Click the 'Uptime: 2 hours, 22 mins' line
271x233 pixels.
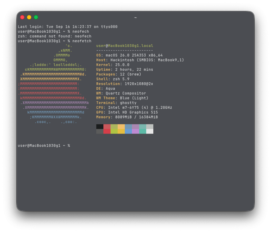point(124,70)
